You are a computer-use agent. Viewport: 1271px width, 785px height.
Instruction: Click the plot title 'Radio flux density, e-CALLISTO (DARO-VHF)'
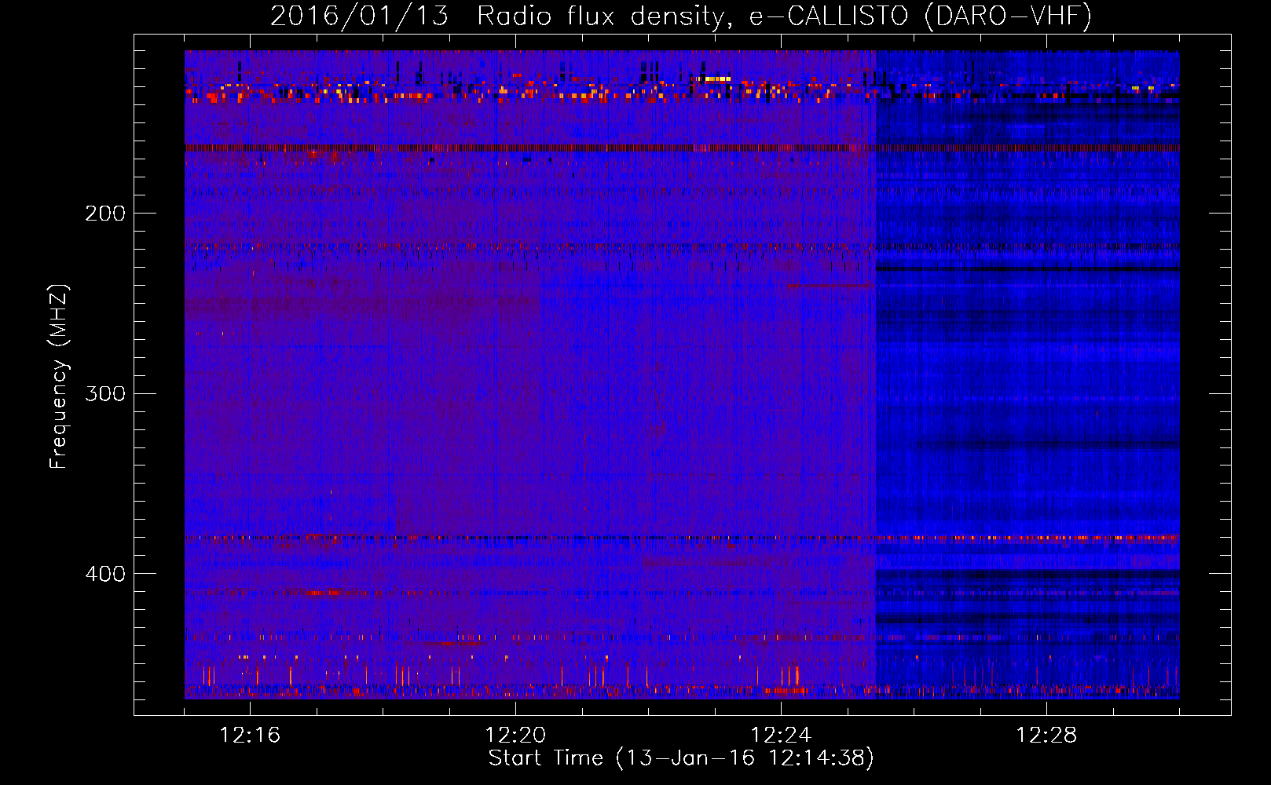coord(784,16)
